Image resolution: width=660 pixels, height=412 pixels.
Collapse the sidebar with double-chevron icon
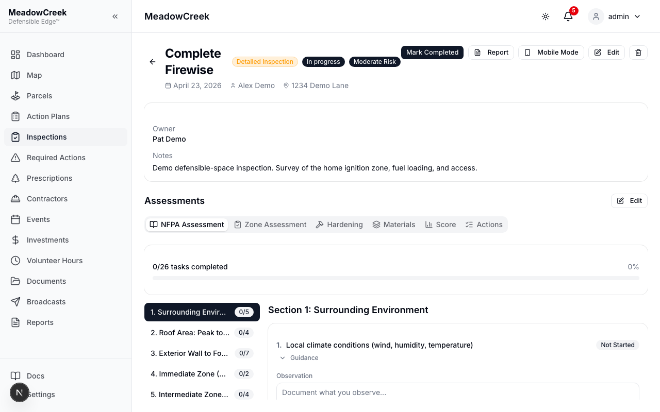(115, 16)
